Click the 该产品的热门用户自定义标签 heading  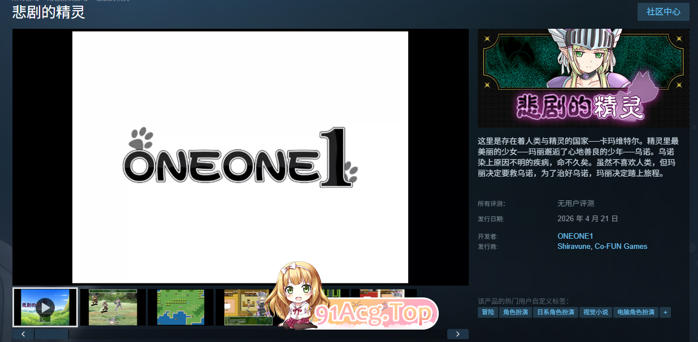pyautogui.click(x=523, y=301)
